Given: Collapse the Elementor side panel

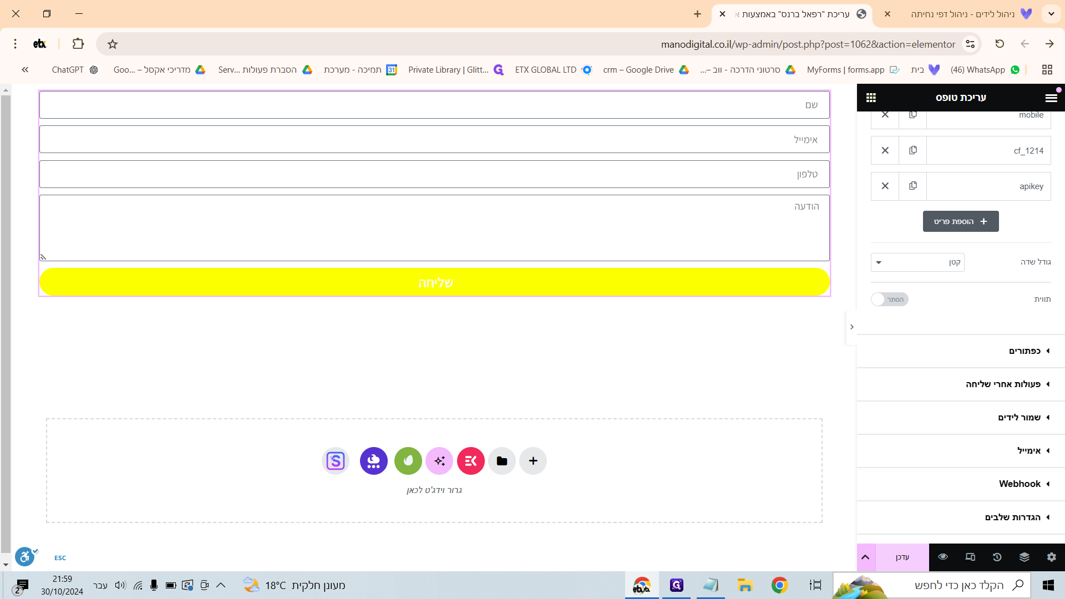Looking at the screenshot, I should 851,327.
